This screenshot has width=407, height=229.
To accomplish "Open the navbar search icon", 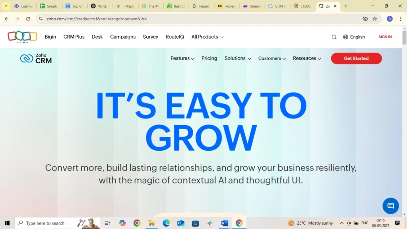I will [x=334, y=37].
